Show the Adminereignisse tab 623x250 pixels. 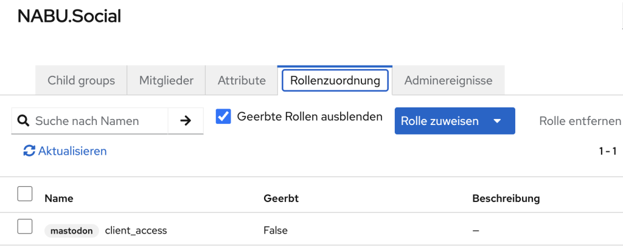(x=448, y=80)
